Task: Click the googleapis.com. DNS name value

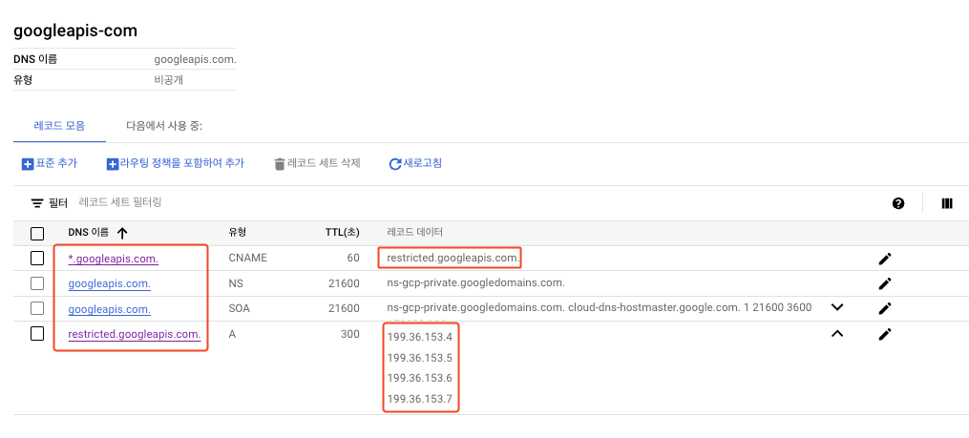Action: click(x=196, y=60)
